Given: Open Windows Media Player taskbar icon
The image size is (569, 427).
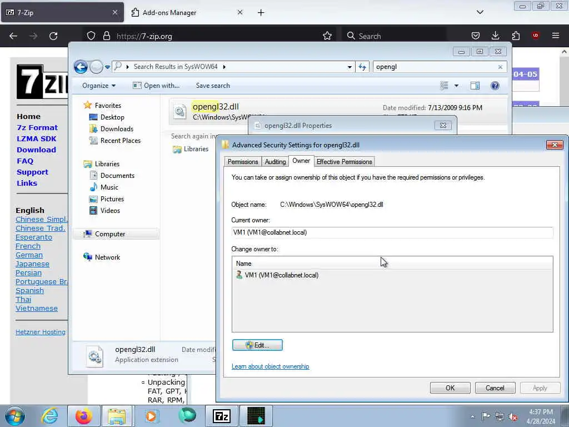Looking at the screenshot, I should [x=151, y=416].
